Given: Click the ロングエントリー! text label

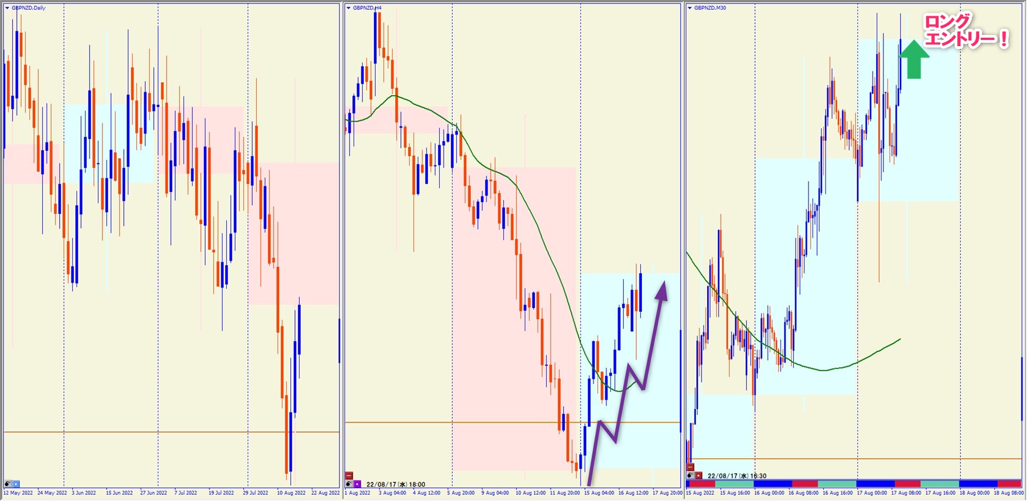Looking at the screenshot, I should click(965, 31).
